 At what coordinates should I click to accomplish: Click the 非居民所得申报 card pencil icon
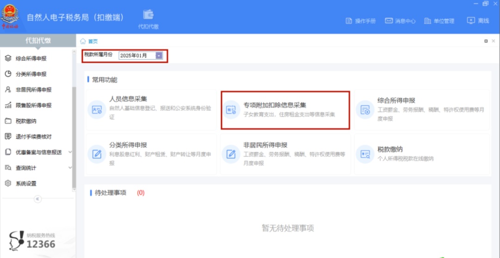tap(231, 154)
